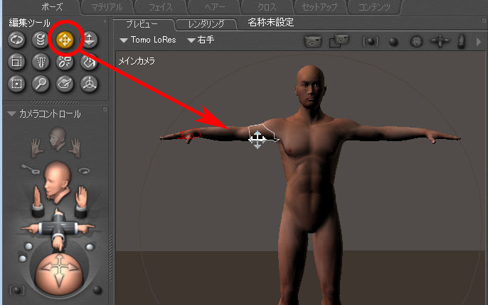Image resolution: width=488 pixels, height=305 pixels.
Task: Click the camera rotation trackball
Action: click(x=59, y=274)
